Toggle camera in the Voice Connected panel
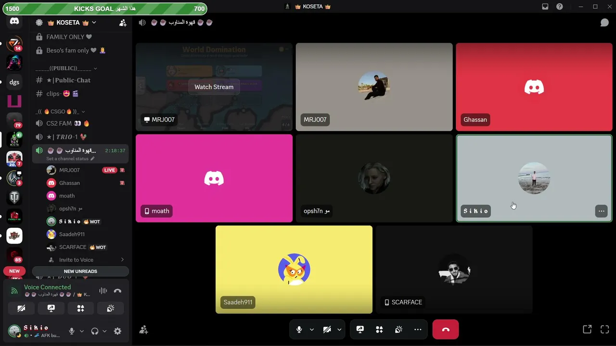 21,309
